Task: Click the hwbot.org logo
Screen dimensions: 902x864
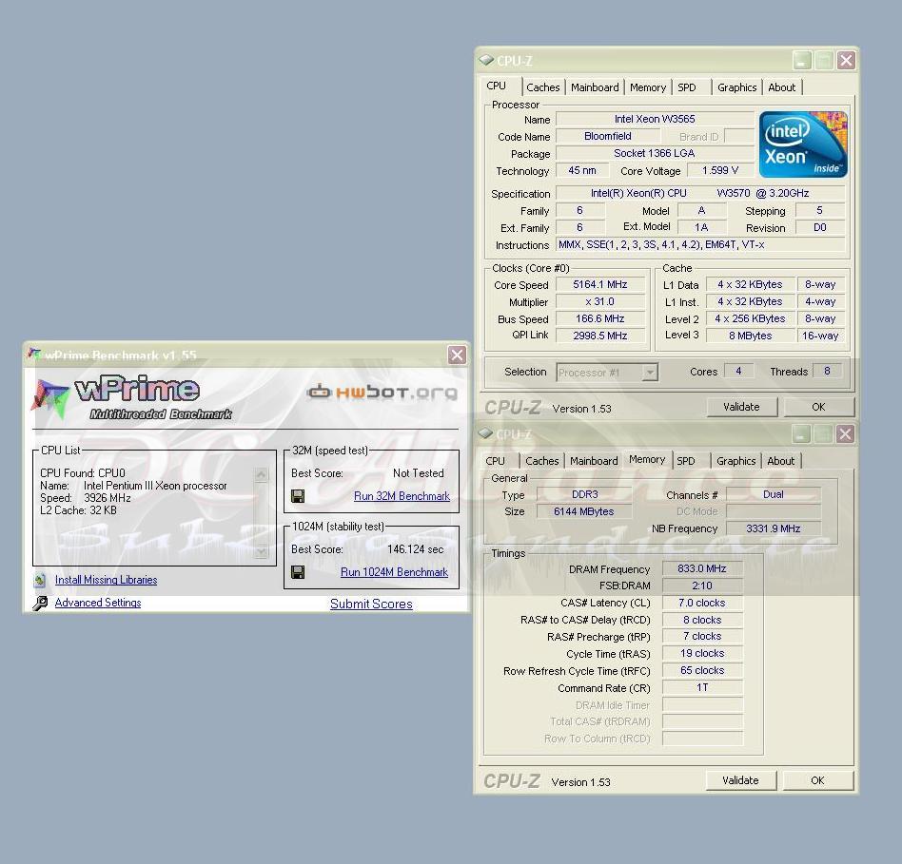Action: 382,393
